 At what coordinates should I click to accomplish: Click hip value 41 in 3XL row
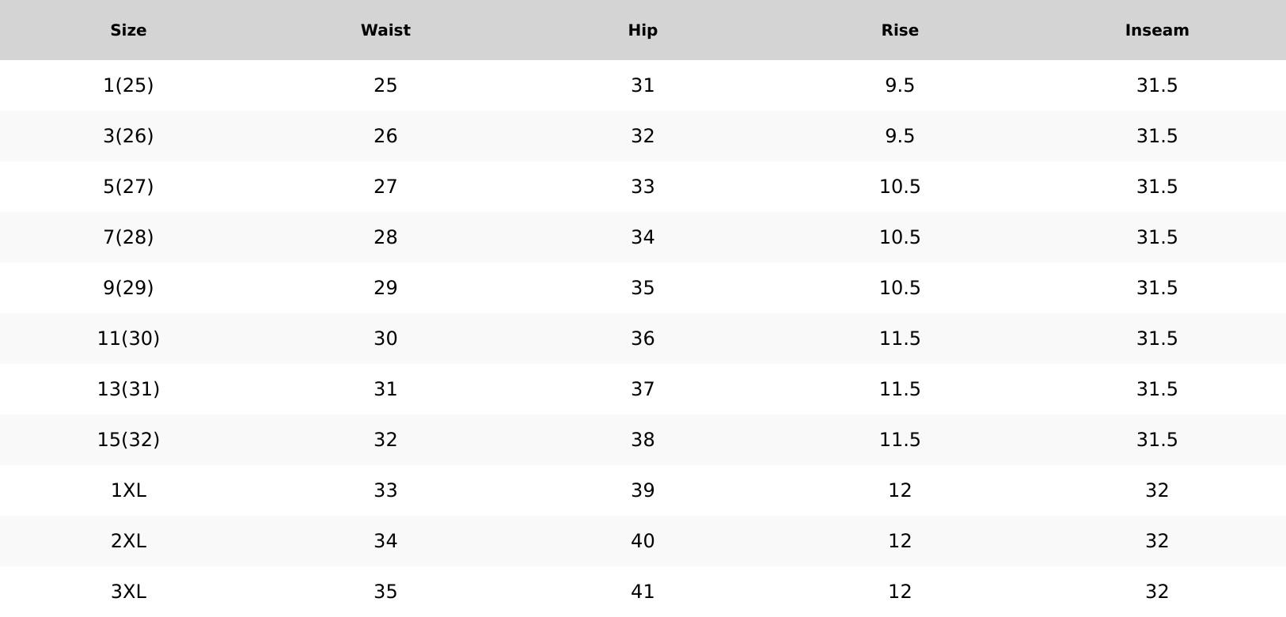[x=643, y=592]
